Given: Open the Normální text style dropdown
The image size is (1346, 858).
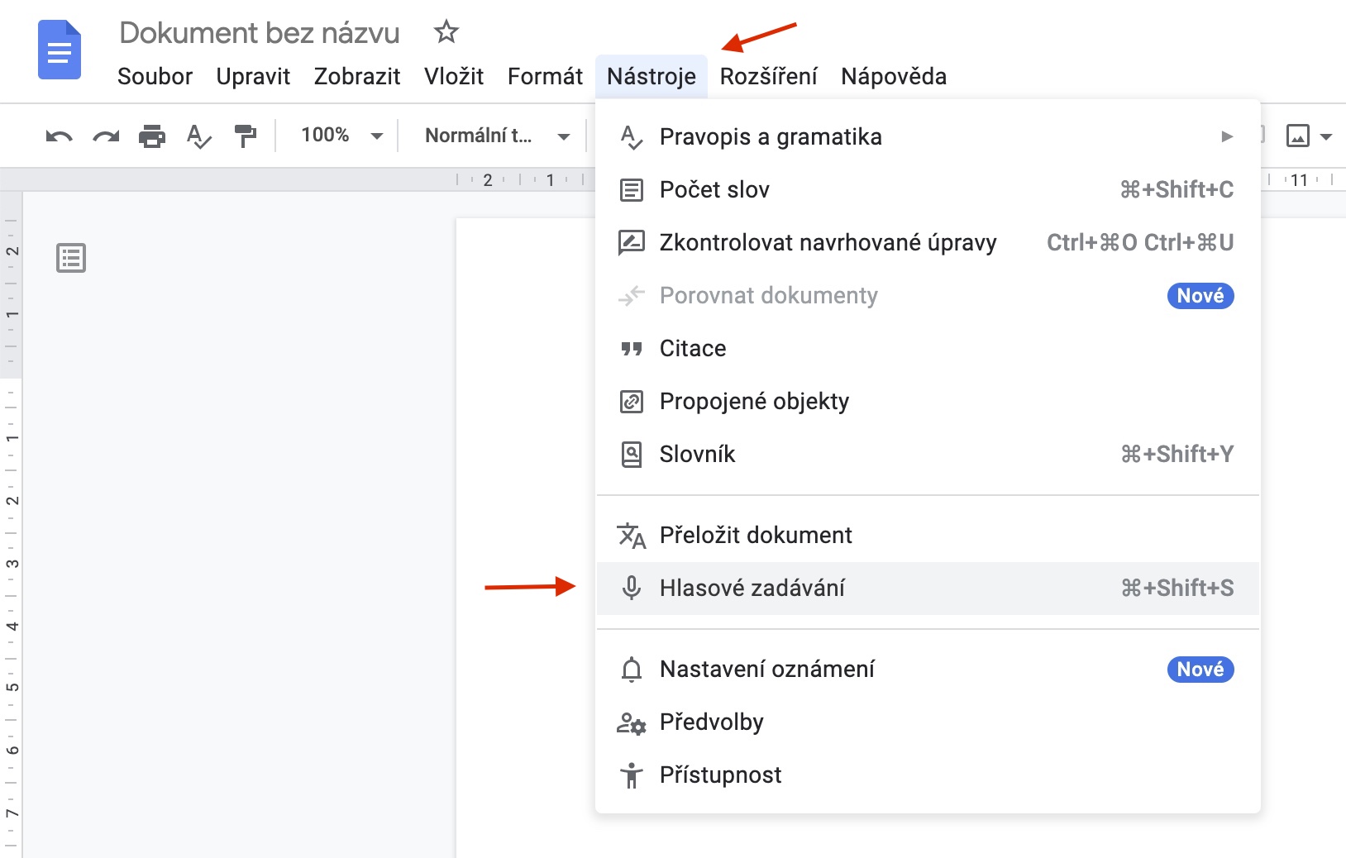Looking at the screenshot, I should tap(496, 136).
